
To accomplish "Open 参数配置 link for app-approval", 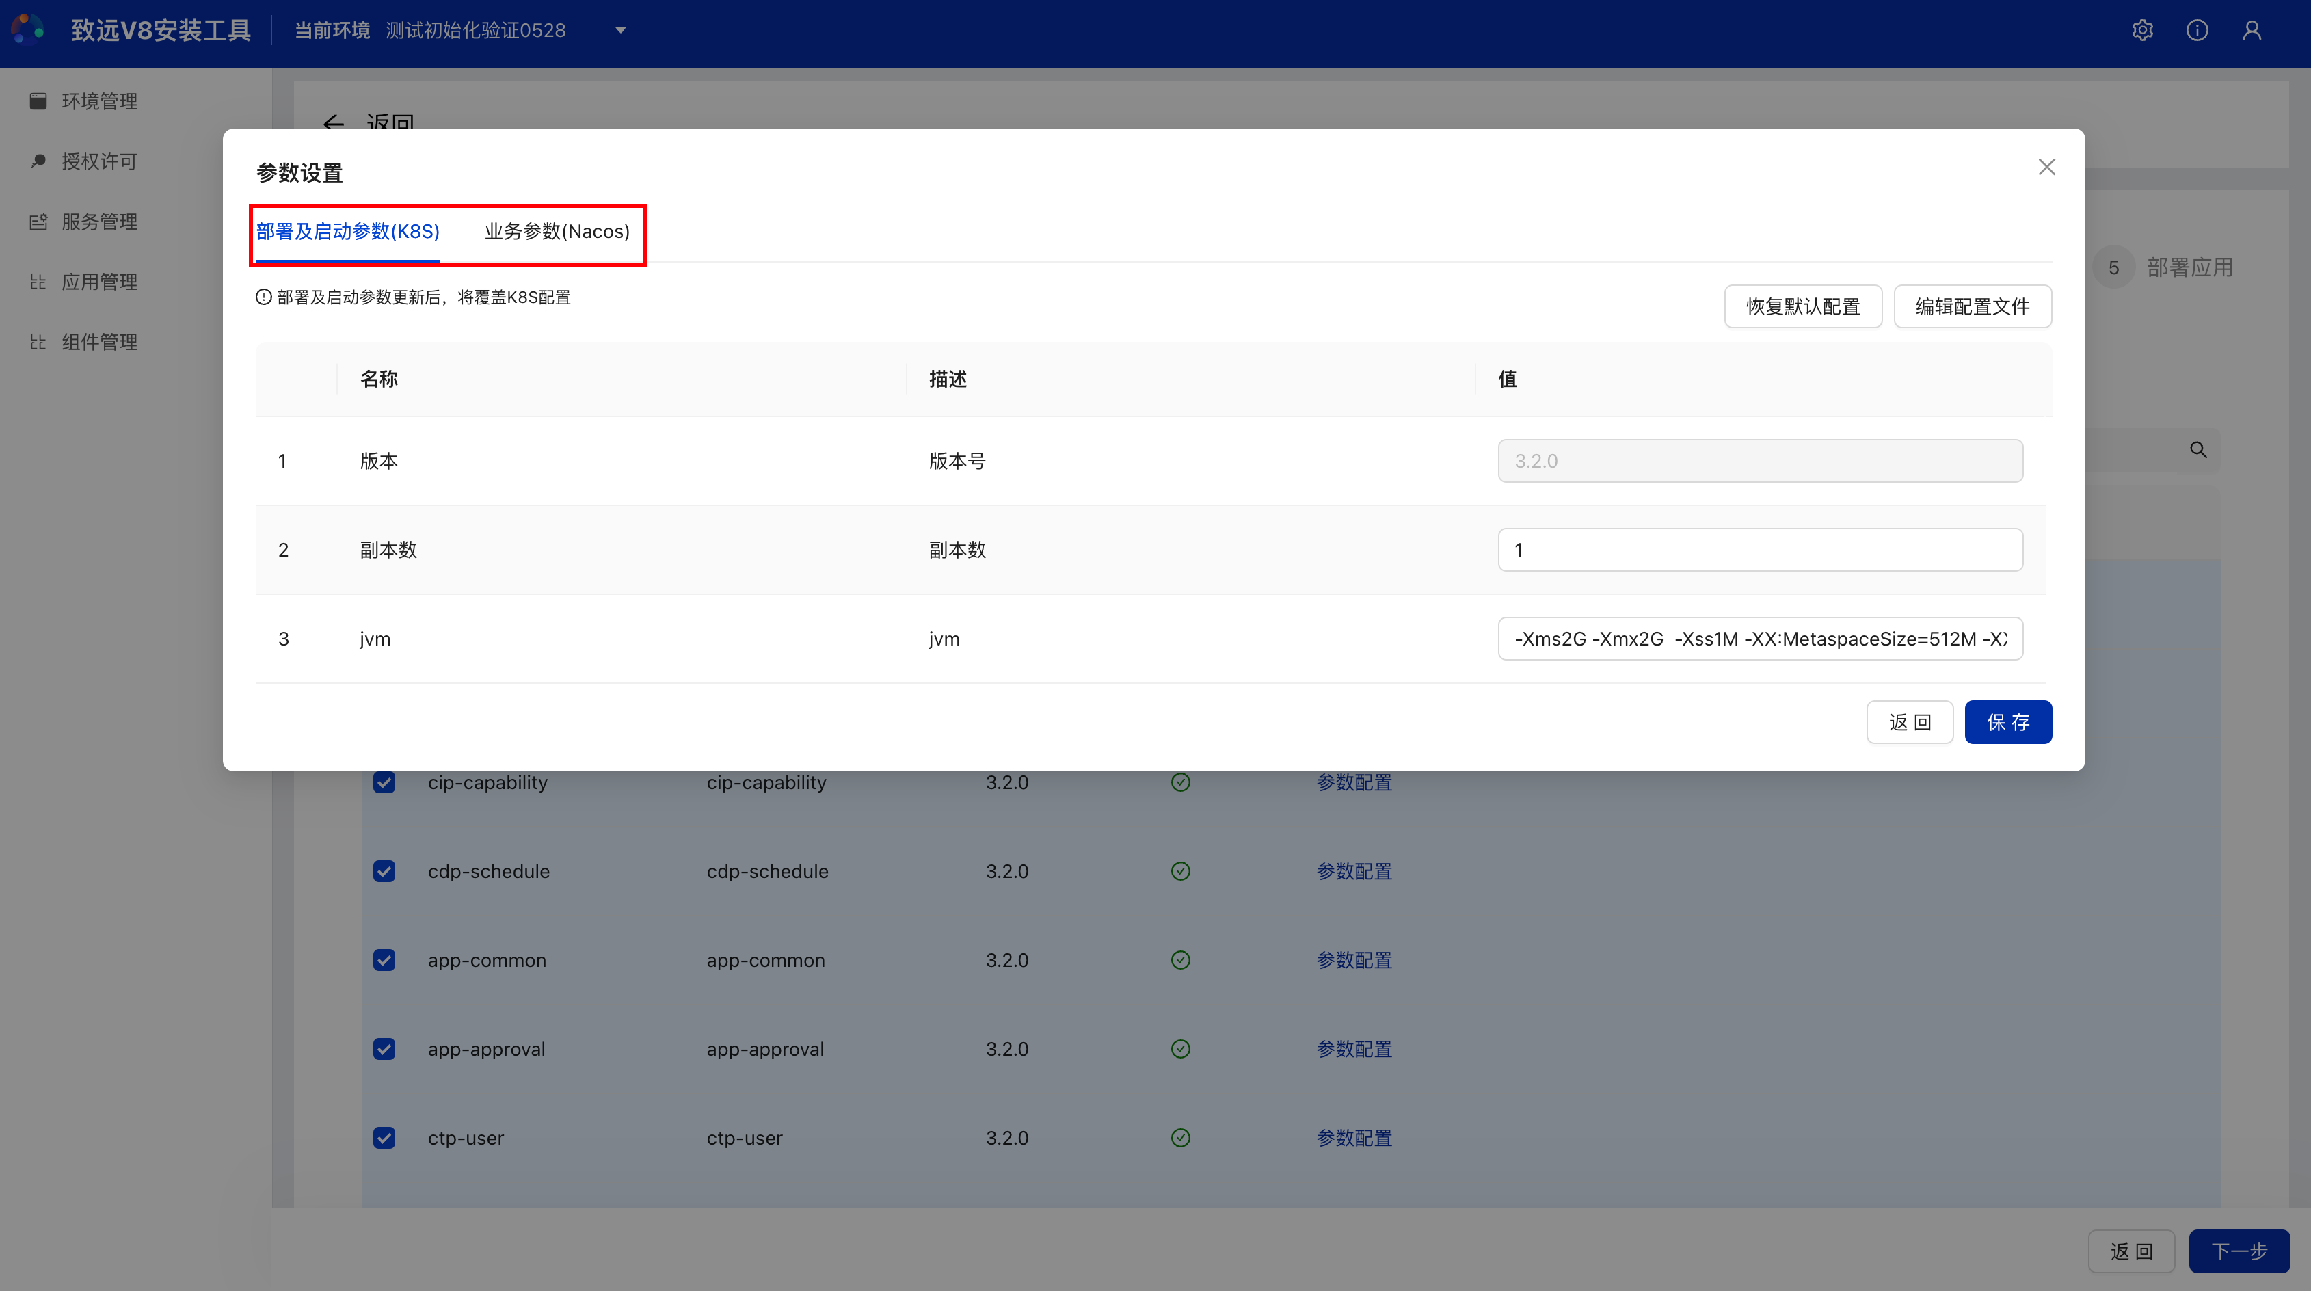I will (1354, 1049).
